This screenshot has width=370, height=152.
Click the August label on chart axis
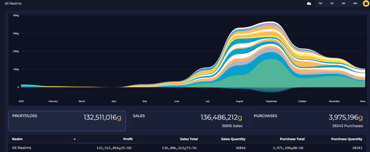pyautogui.click(x=239, y=101)
